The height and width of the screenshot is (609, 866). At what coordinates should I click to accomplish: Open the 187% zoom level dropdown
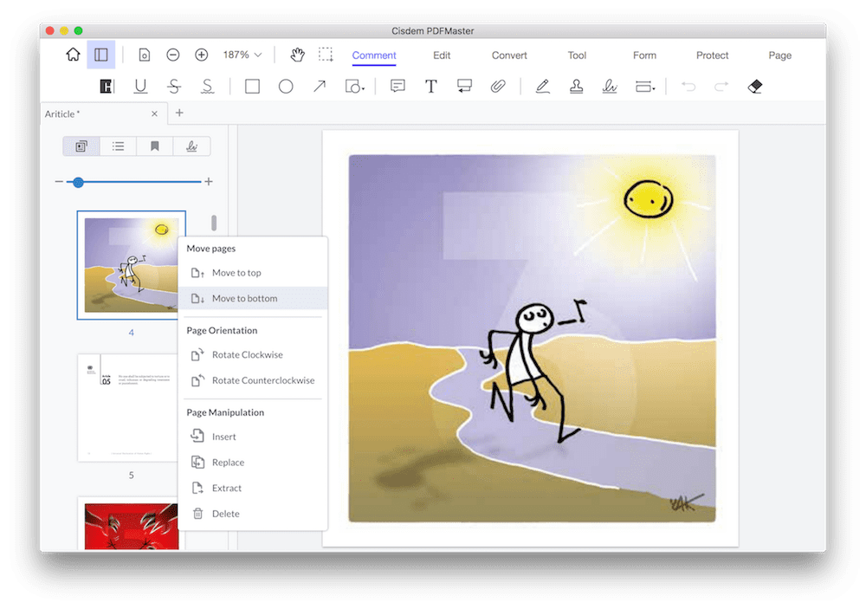[x=242, y=55]
